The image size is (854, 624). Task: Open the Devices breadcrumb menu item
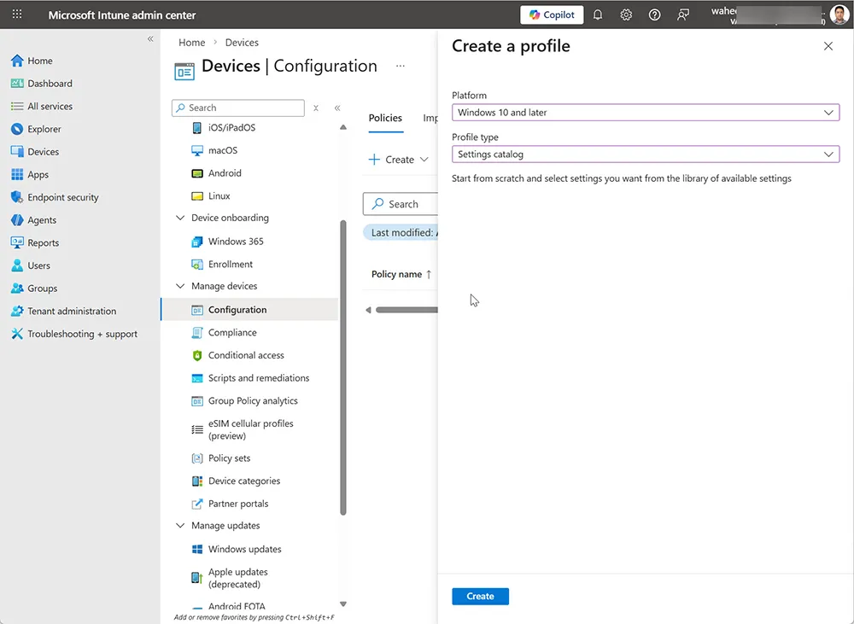[x=242, y=42]
